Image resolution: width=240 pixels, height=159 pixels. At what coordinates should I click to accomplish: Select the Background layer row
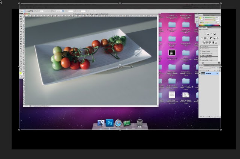tap(209, 74)
